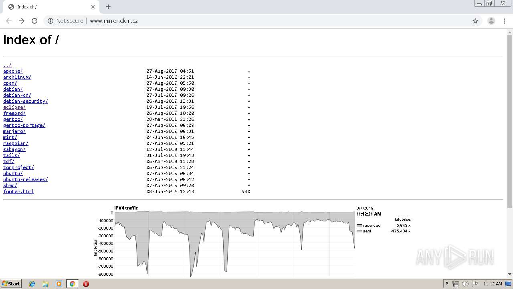Click the file size 530 for footer.html

[x=246, y=191]
